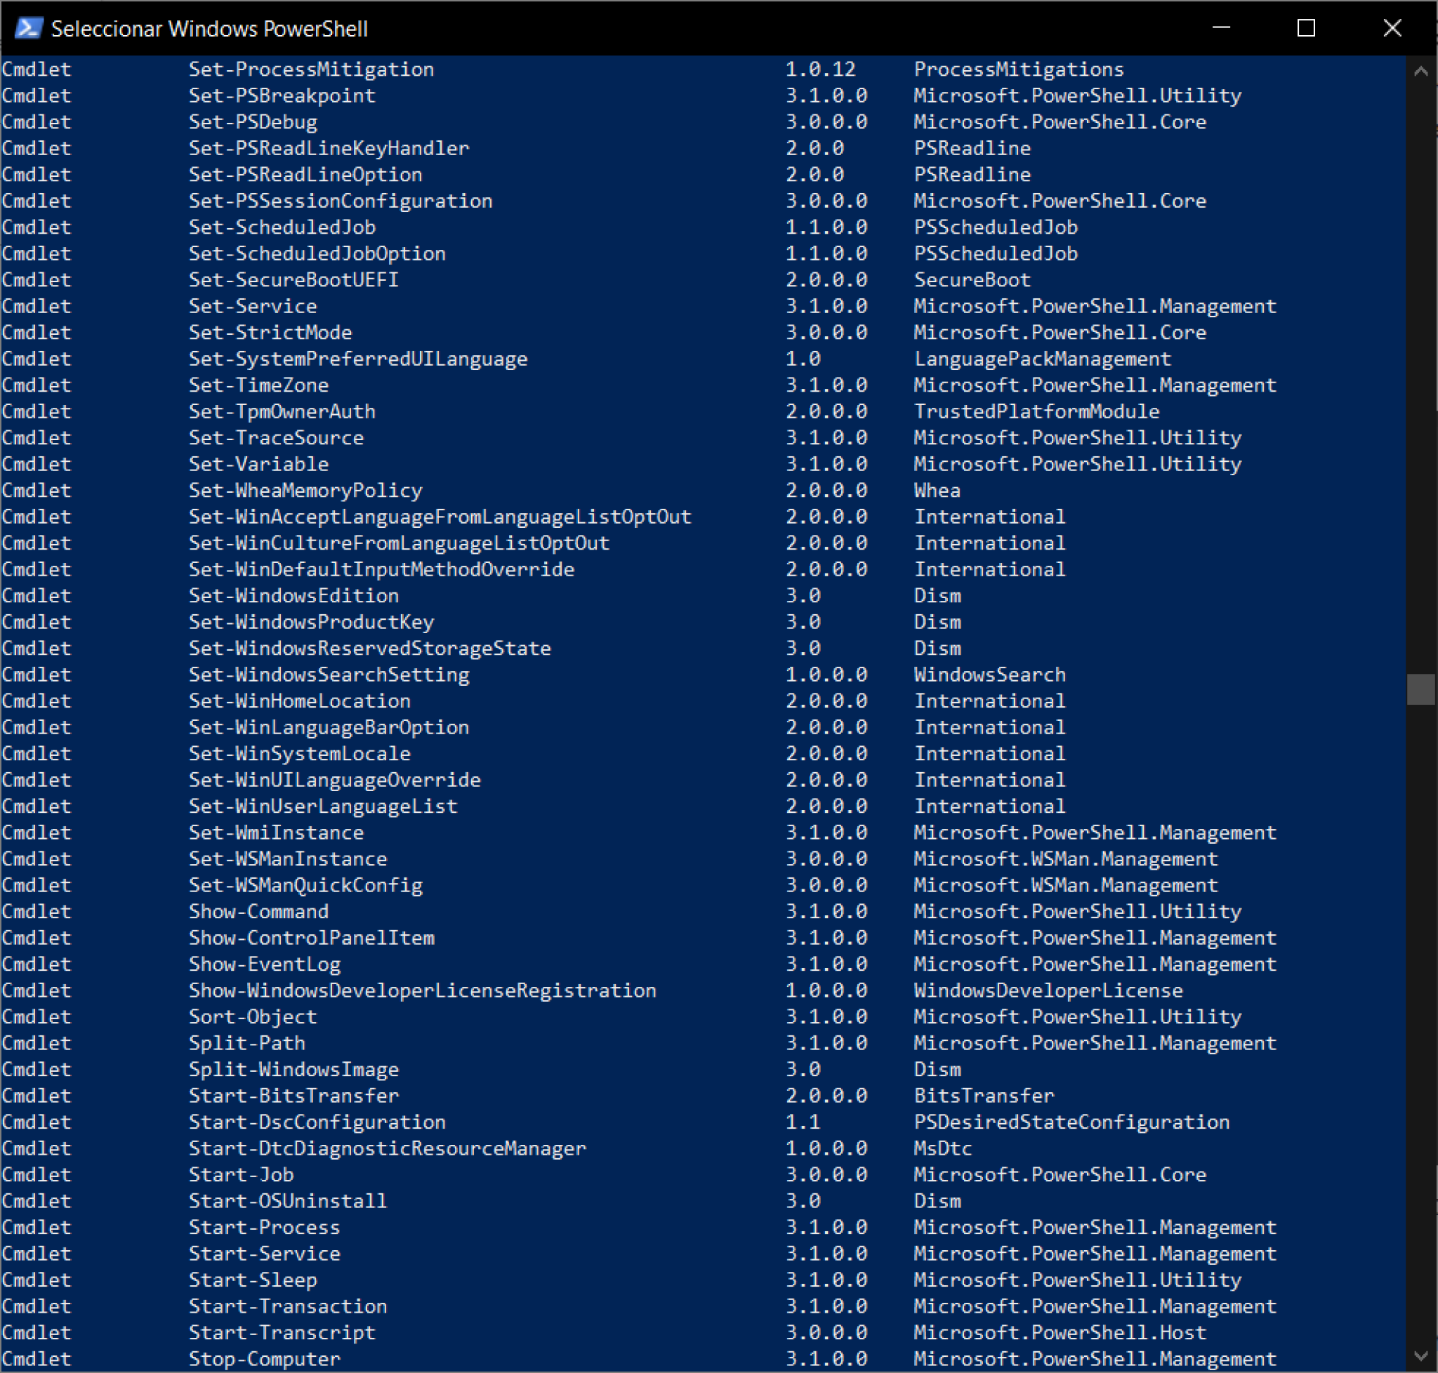Open the console system menu via PowerShell logo

[27, 28]
